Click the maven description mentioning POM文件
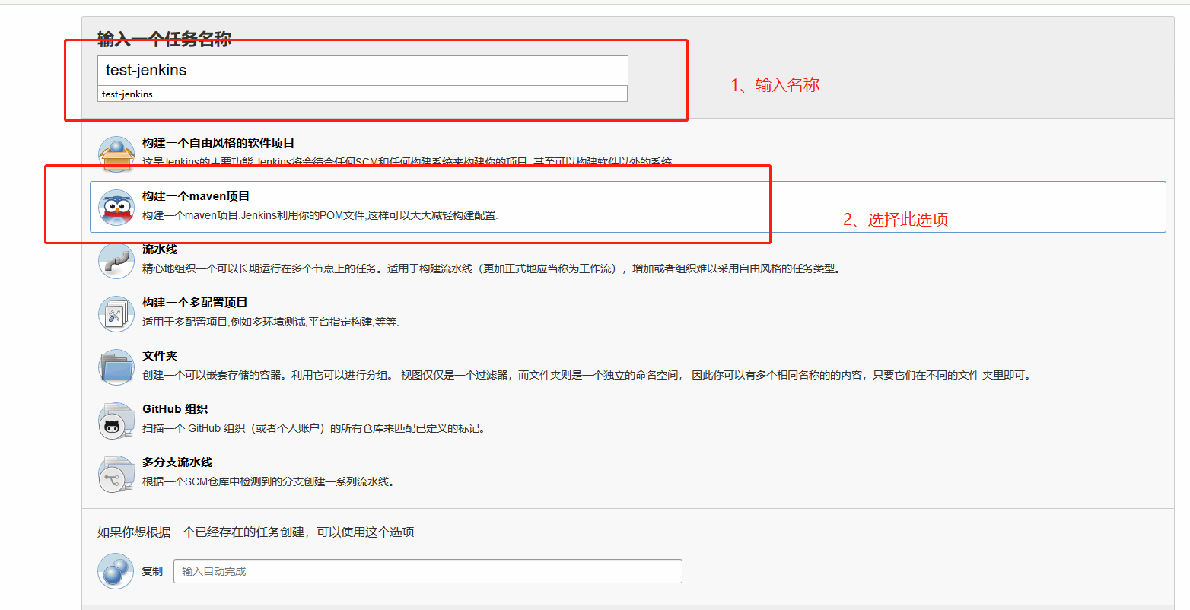 coord(320,215)
